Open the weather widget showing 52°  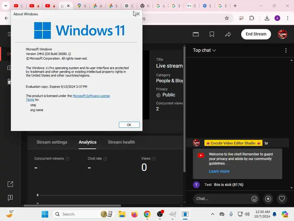(x=9, y=214)
